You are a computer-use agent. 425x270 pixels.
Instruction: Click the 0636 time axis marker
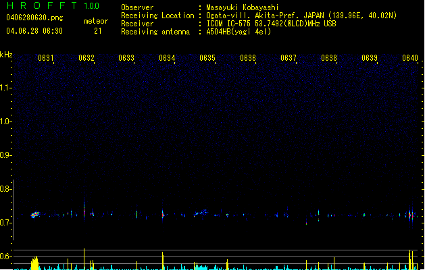pyautogui.click(x=248, y=58)
